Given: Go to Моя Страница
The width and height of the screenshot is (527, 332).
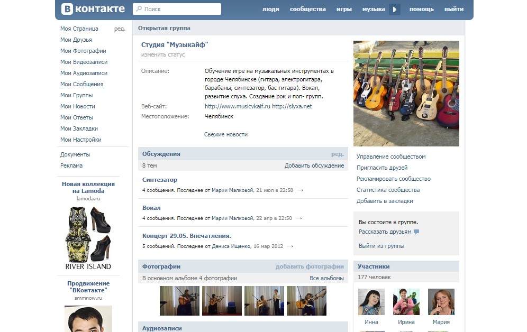Looking at the screenshot, I should pyautogui.click(x=79, y=29).
